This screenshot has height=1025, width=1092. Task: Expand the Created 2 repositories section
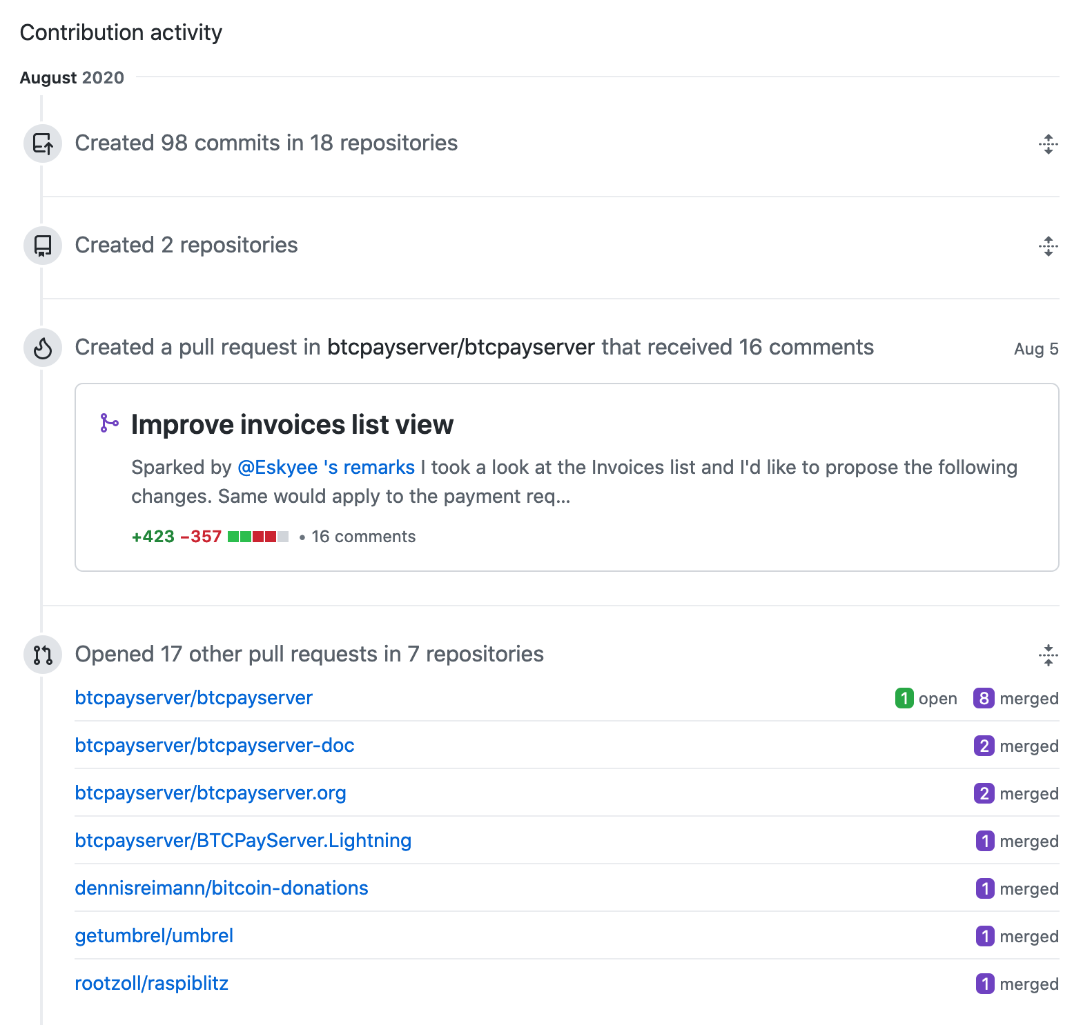[x=1048, y=246]
